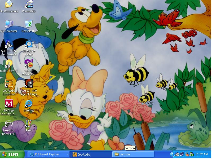The image size is (212, 159).
Task: Click the network connection tray icon
Action: tap(182, 154)
